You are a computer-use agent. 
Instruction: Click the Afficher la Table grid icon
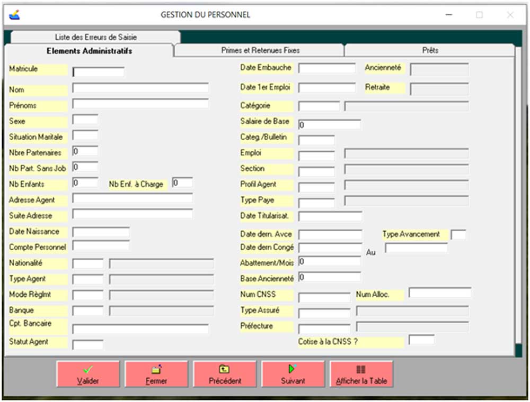361,370
